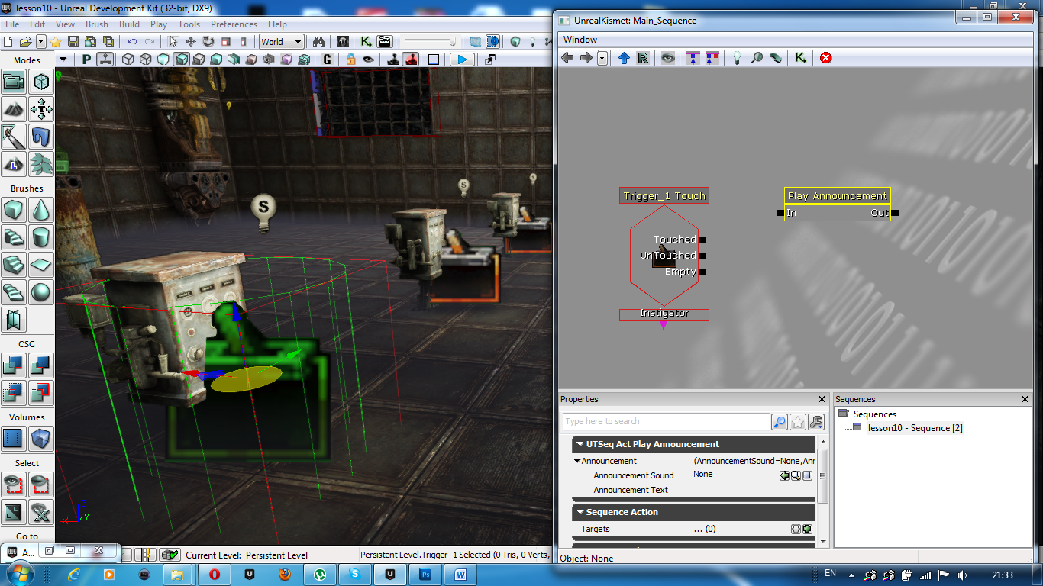
Task: Activate Geometry mode cube icon
Action: coord(41,82)
